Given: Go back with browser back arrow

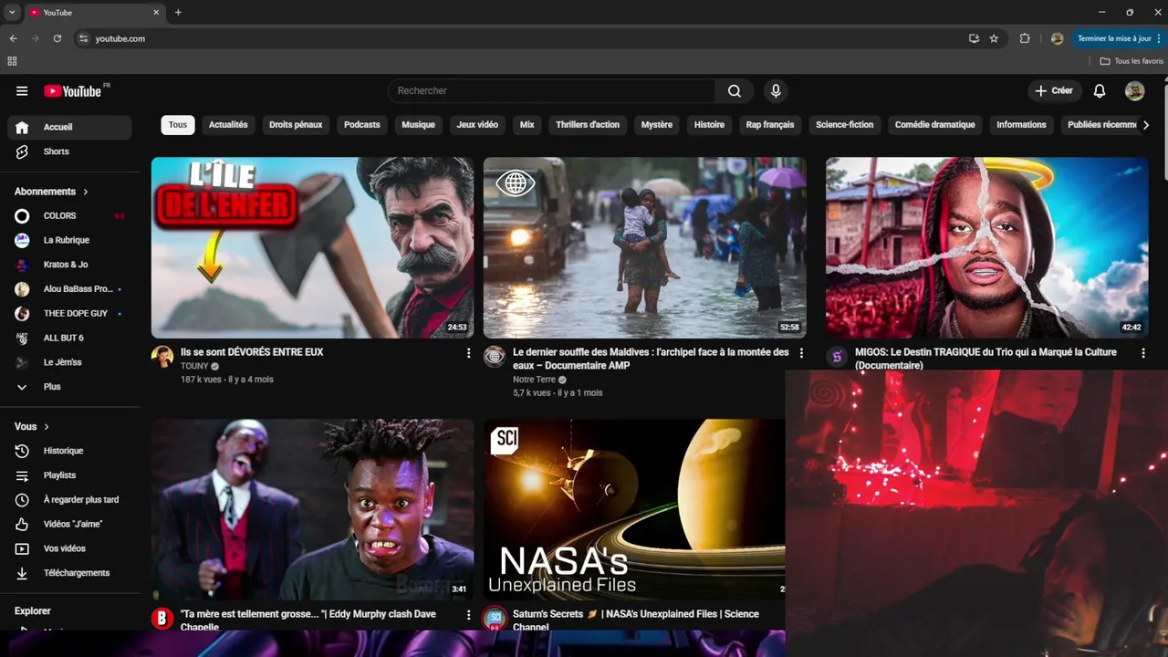Looking at the screenshot, I should pos(13,38).
